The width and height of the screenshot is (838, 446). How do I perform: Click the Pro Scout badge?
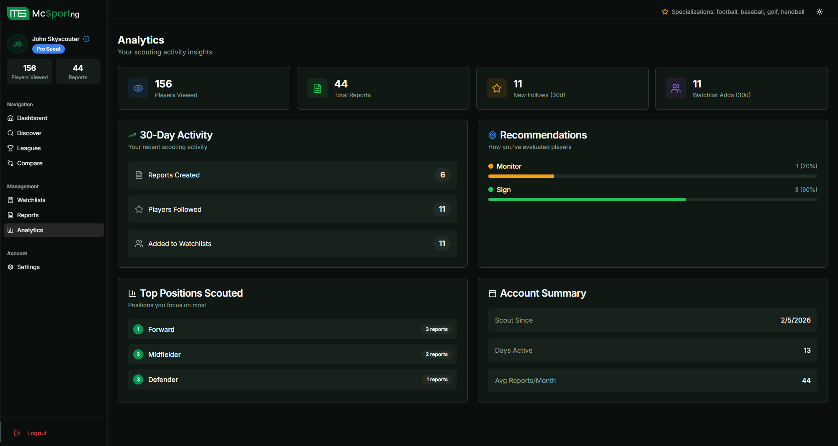[x=49, y=49]
